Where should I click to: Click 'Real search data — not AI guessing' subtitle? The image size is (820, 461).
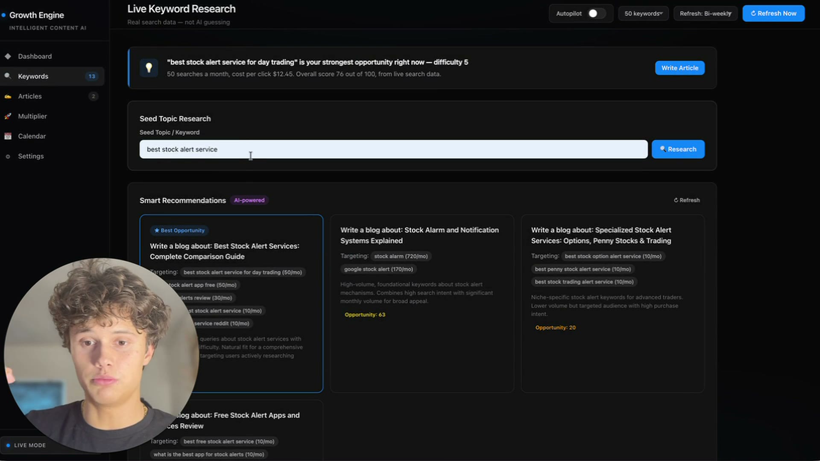click(179, 22)
